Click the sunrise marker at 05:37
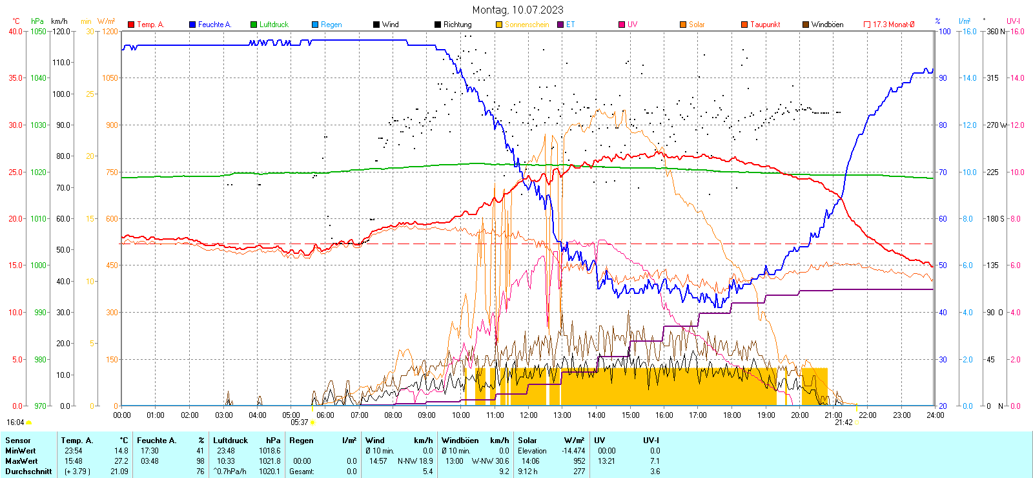This screenshot has height=478, width=1033. pyautogui.click(x=313, y=422)
